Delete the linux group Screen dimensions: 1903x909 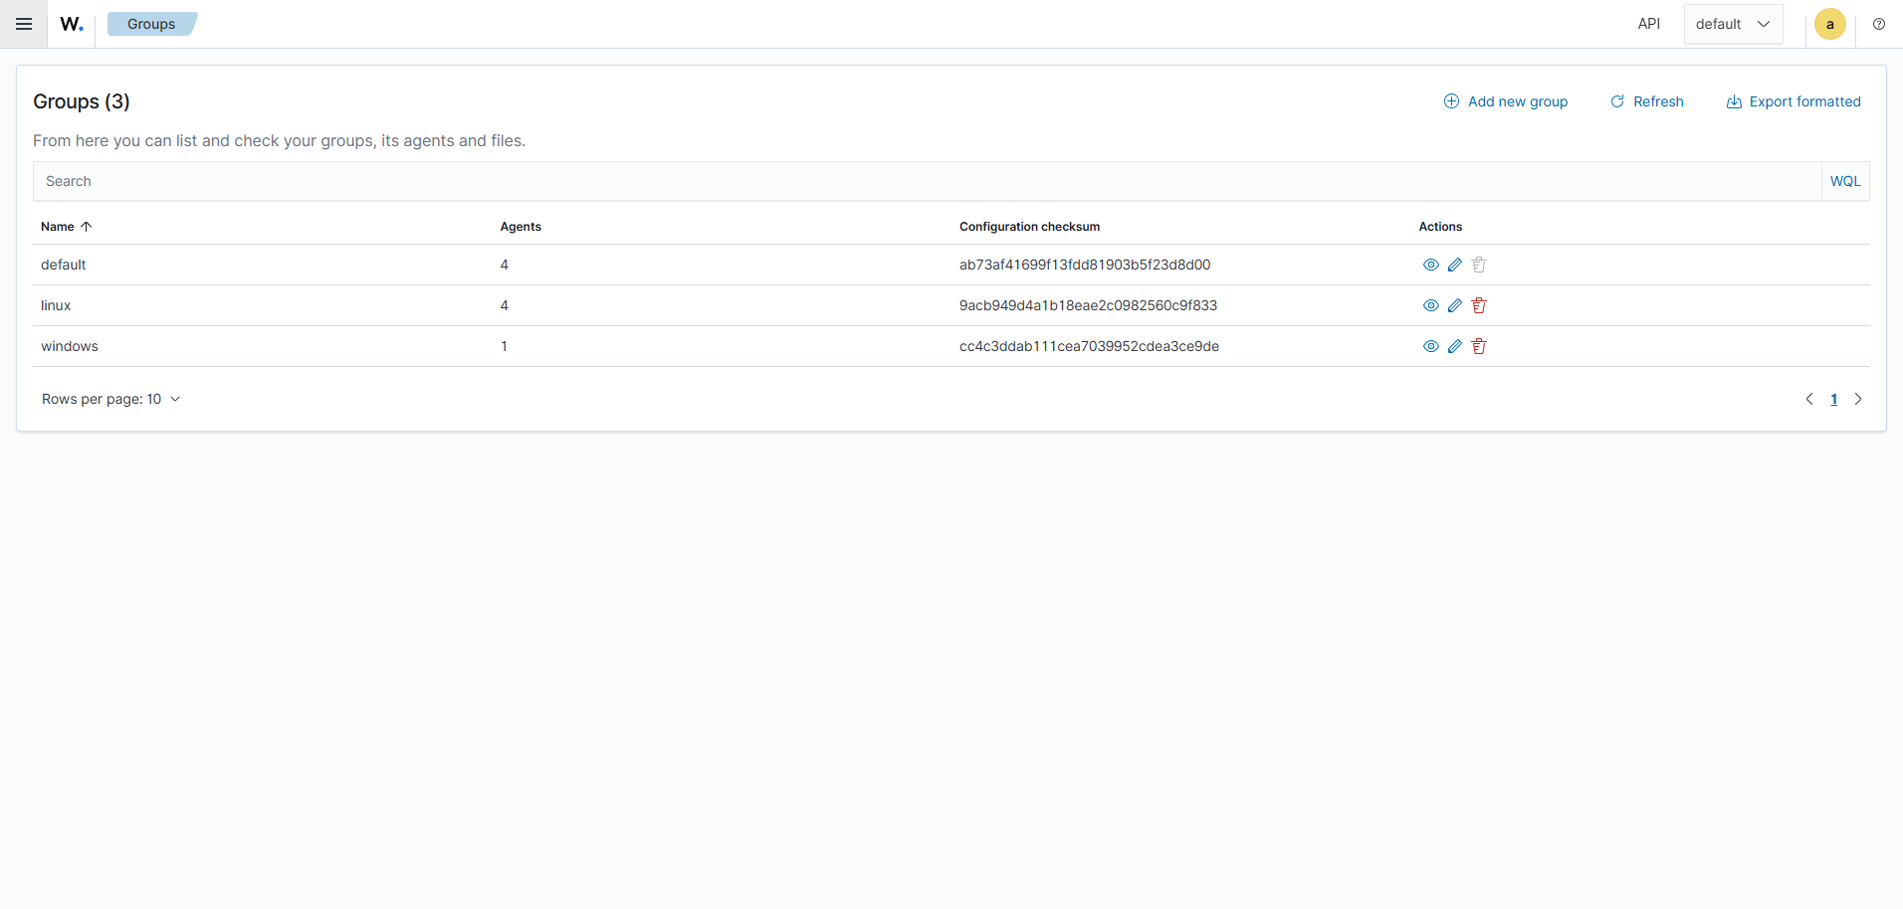(1479, 305)
